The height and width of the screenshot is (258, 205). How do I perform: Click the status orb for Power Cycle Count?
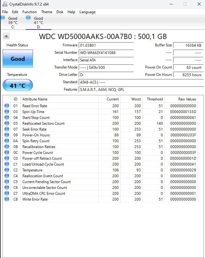7,152
